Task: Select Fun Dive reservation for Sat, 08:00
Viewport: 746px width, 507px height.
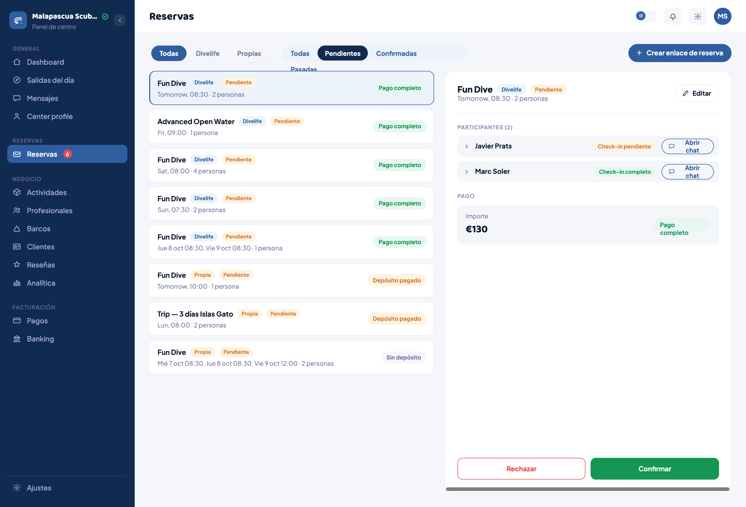Action: tap(291, 165)
